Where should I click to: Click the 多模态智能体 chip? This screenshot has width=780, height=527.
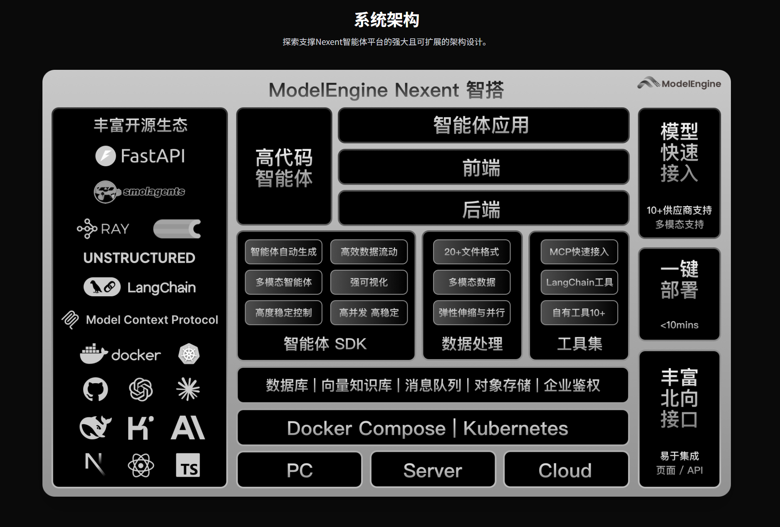[284, 282]
